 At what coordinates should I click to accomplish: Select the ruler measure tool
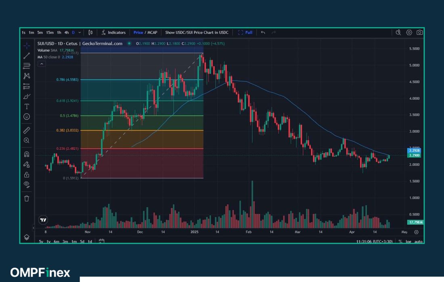tap(27, 130)
